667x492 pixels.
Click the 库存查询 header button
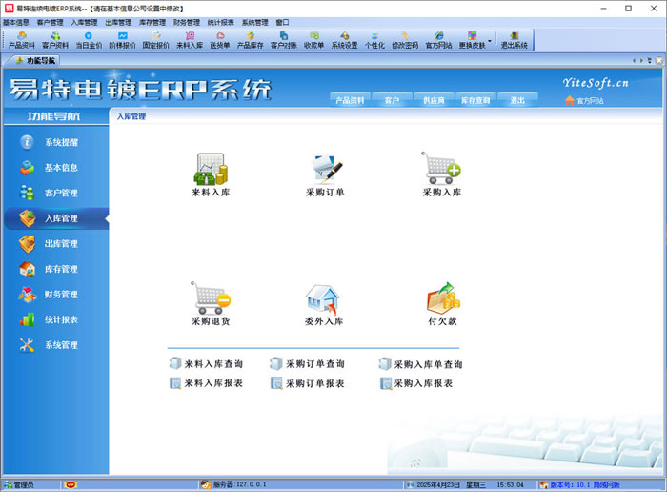tap(475, 100)
